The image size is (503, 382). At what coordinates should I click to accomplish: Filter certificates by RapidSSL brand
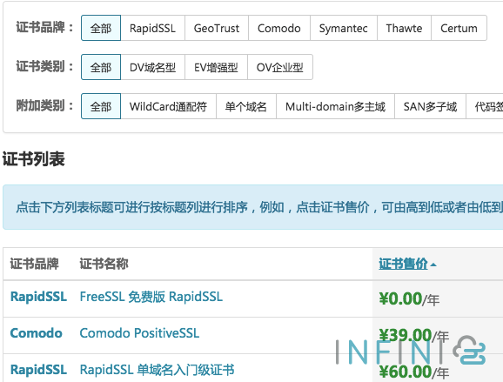(152, 28)
